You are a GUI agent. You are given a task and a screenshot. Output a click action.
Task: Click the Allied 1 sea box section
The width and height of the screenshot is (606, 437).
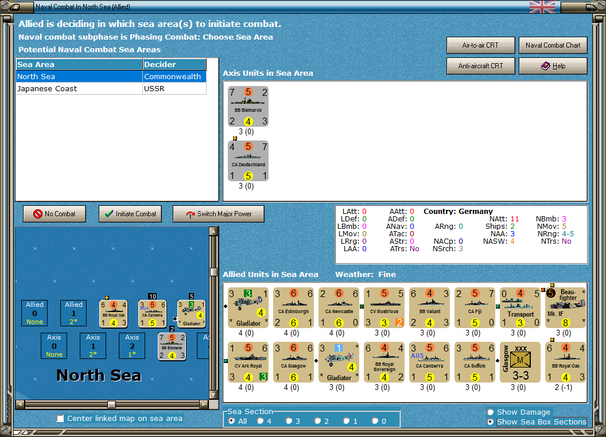point(73,313)
